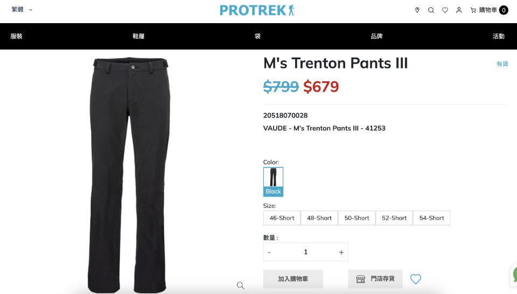517x294 pixels.
Task: Go to PROTREK home logo
Action: 257,10
